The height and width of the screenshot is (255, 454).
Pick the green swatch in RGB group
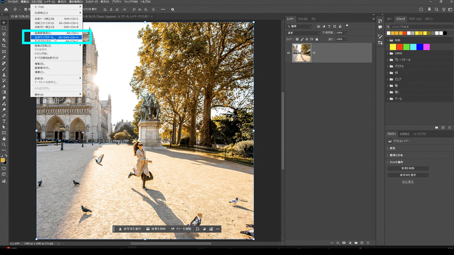tap(406, 47)
